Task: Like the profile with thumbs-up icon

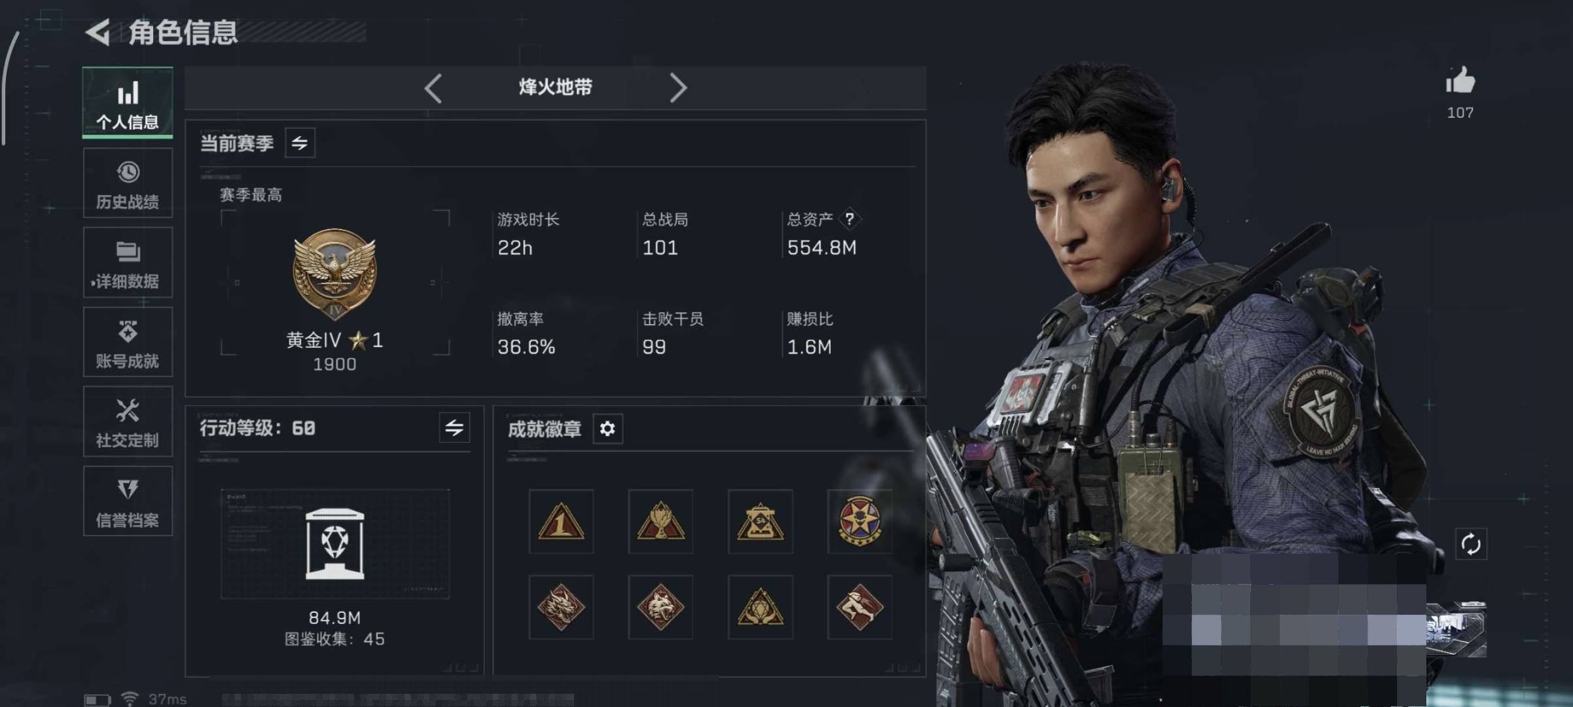Action: coord(1460,81)
